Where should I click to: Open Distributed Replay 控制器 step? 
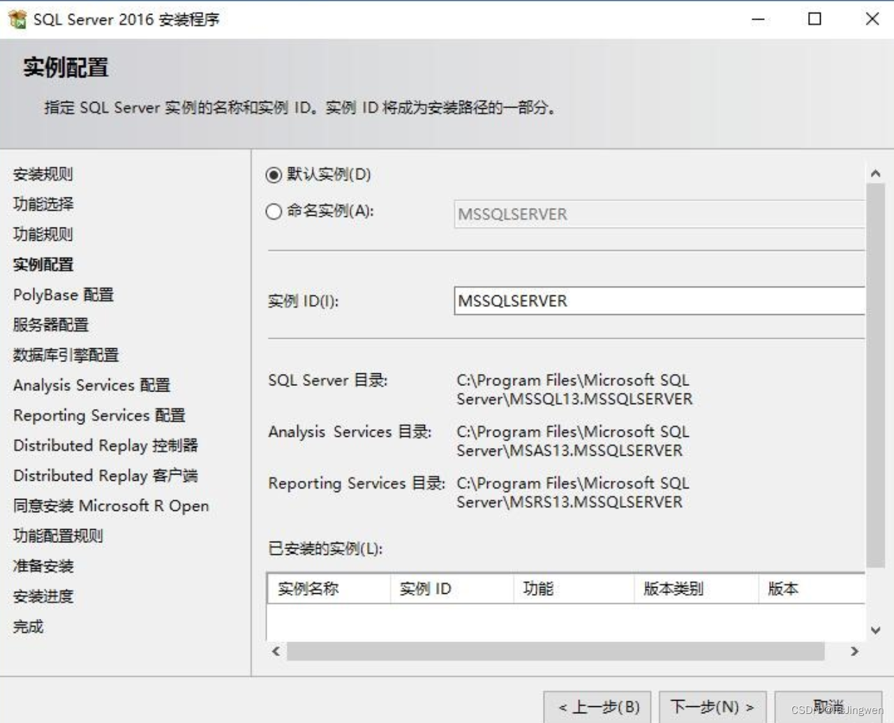click(105, 445)
